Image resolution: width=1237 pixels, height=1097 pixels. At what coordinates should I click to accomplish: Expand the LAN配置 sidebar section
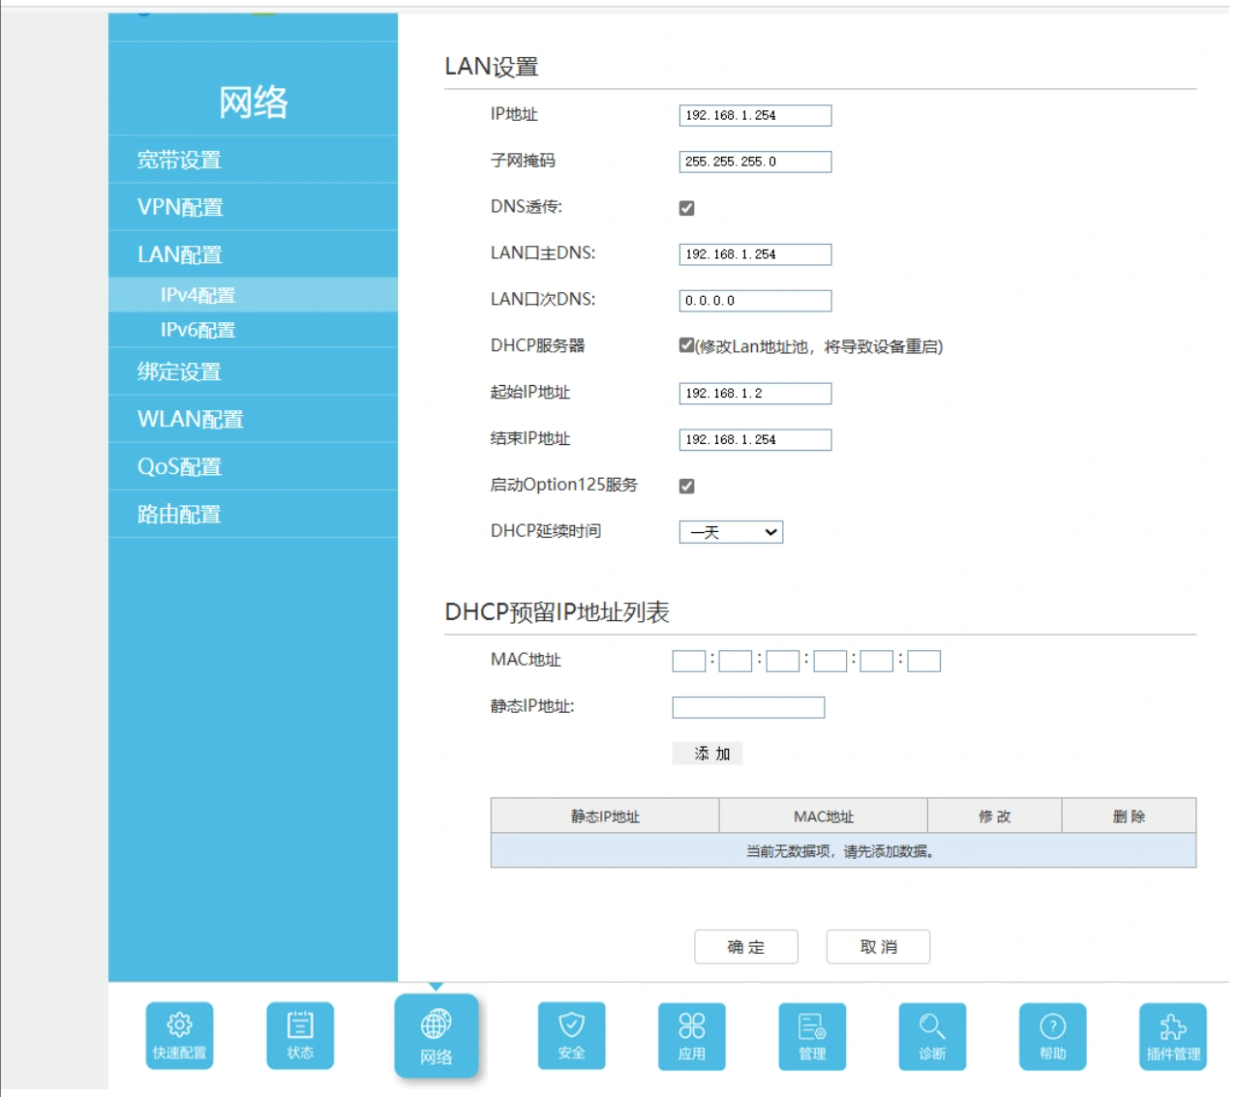tap(180, 254)
